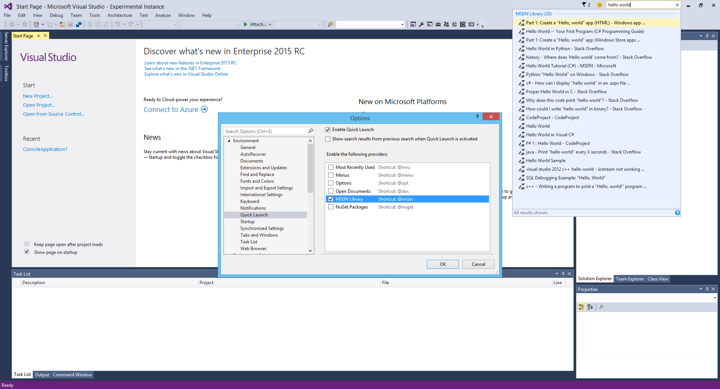Viewport: 720px width, 389px height.
Task: Click OK in the Options dialog
Action: pos(443,264)
